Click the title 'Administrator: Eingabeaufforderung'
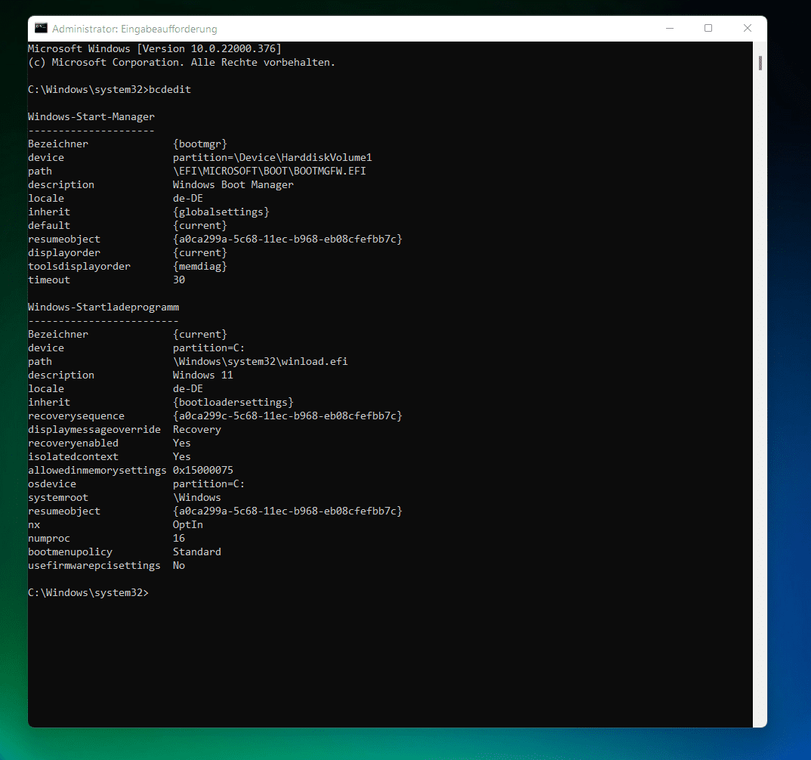 (x=134, y=29)
